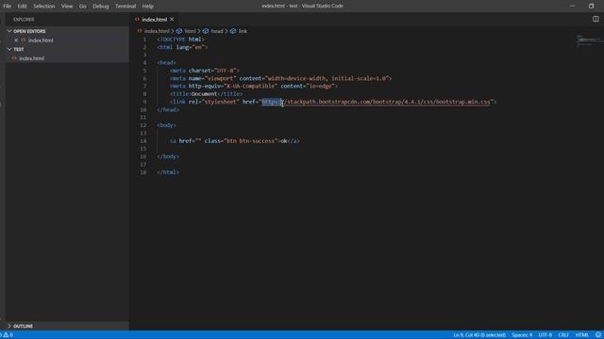This screenshot has width=604, height=339.
Task: Click html breadcrumb item
Action: (190, 31)
